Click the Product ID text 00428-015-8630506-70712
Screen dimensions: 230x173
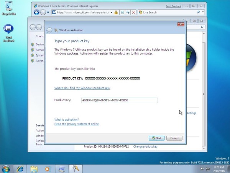click(x=113, y=147)
